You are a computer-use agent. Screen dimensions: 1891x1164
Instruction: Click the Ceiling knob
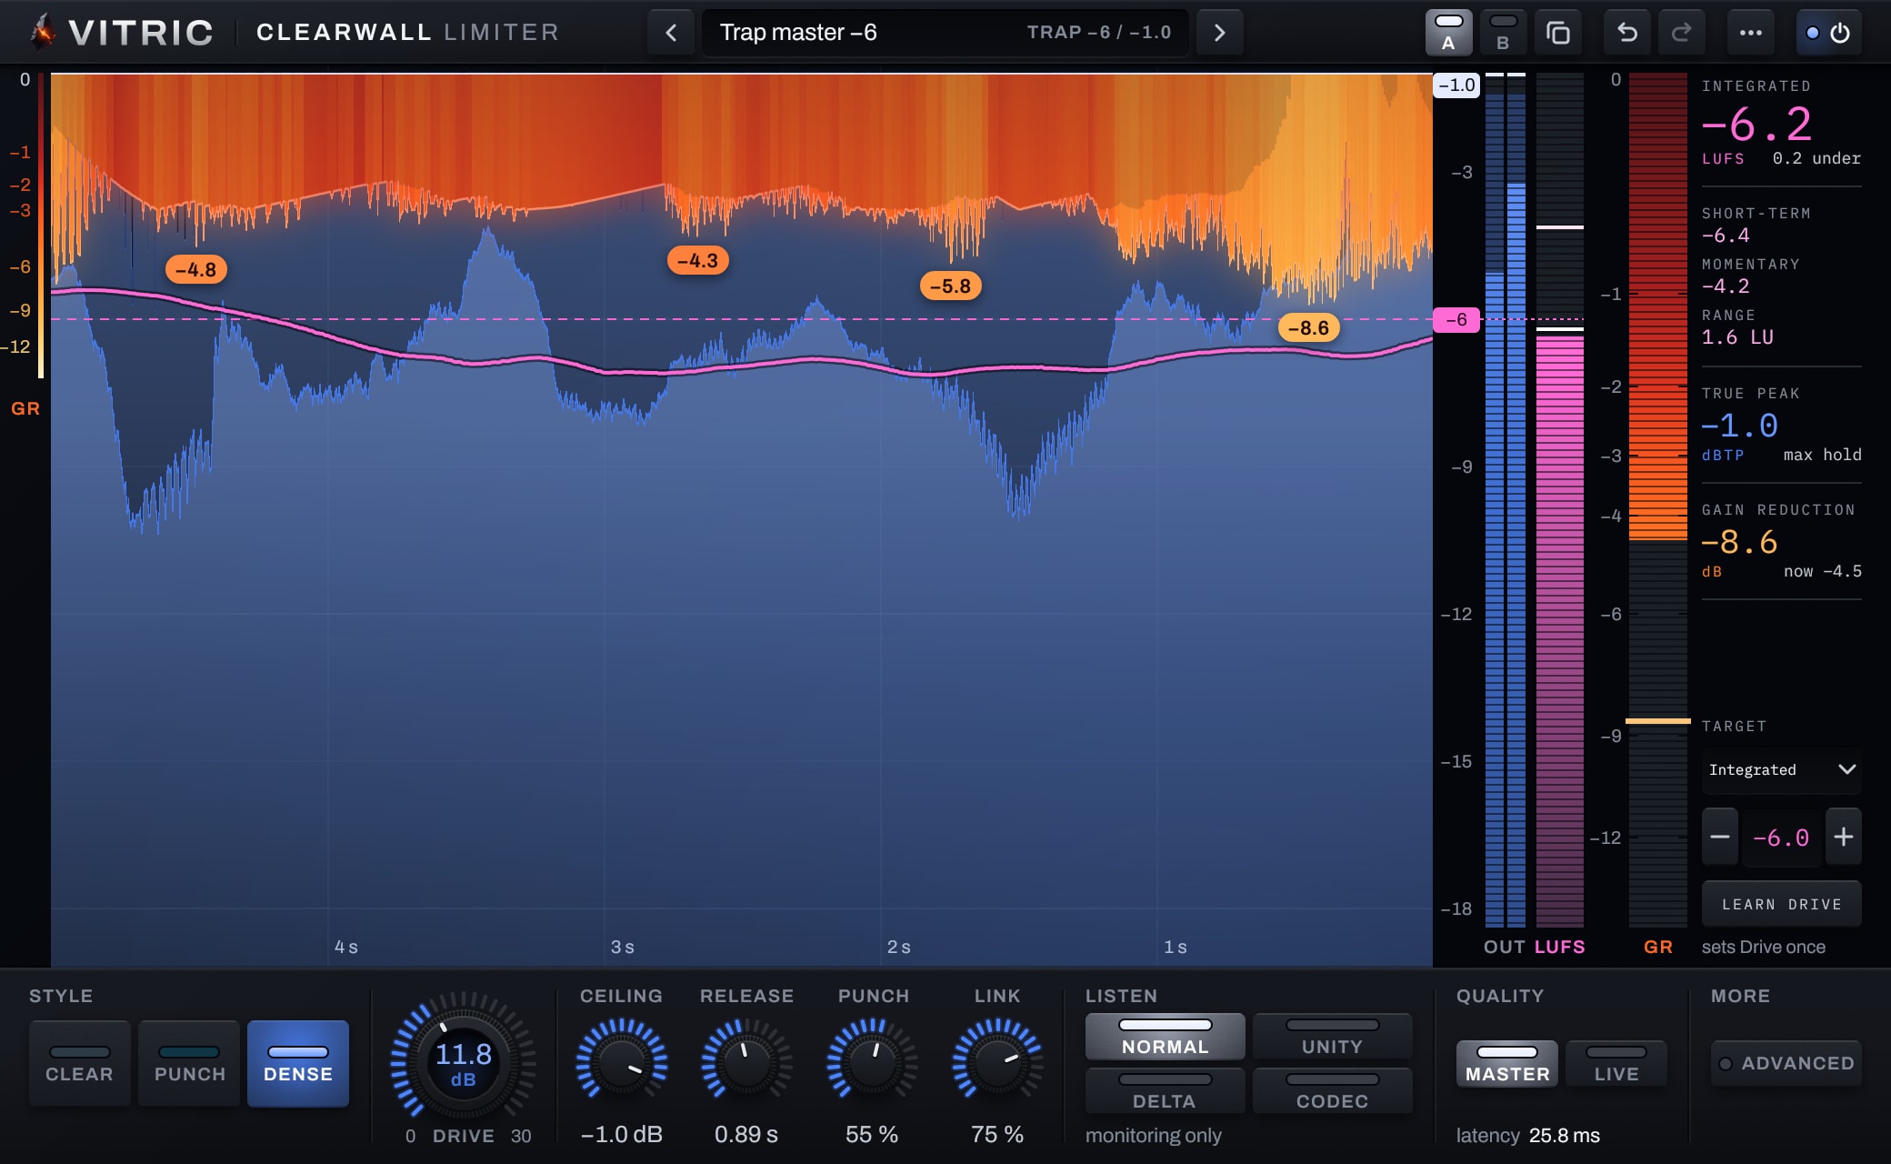coord(622,1062)
